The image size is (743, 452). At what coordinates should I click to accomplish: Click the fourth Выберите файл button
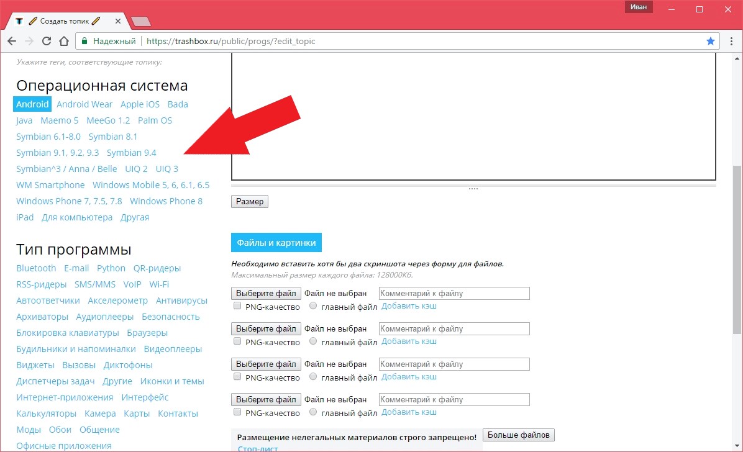click(x=266, y=399)
